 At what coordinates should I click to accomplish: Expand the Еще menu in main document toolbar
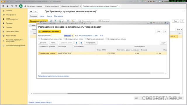tap(176, 21)
